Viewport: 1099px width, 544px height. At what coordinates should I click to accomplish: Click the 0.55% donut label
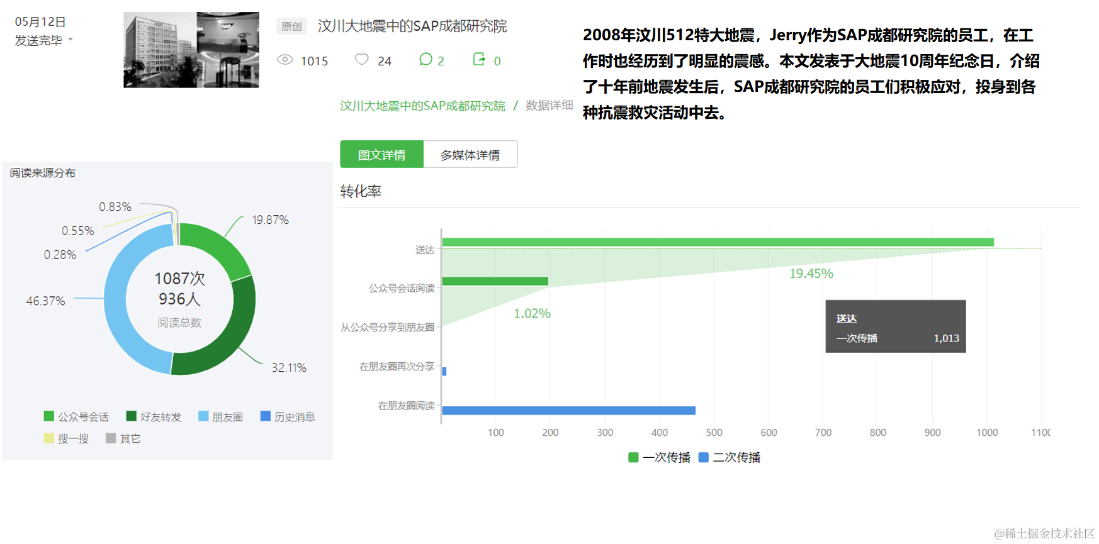coord(78,231)
